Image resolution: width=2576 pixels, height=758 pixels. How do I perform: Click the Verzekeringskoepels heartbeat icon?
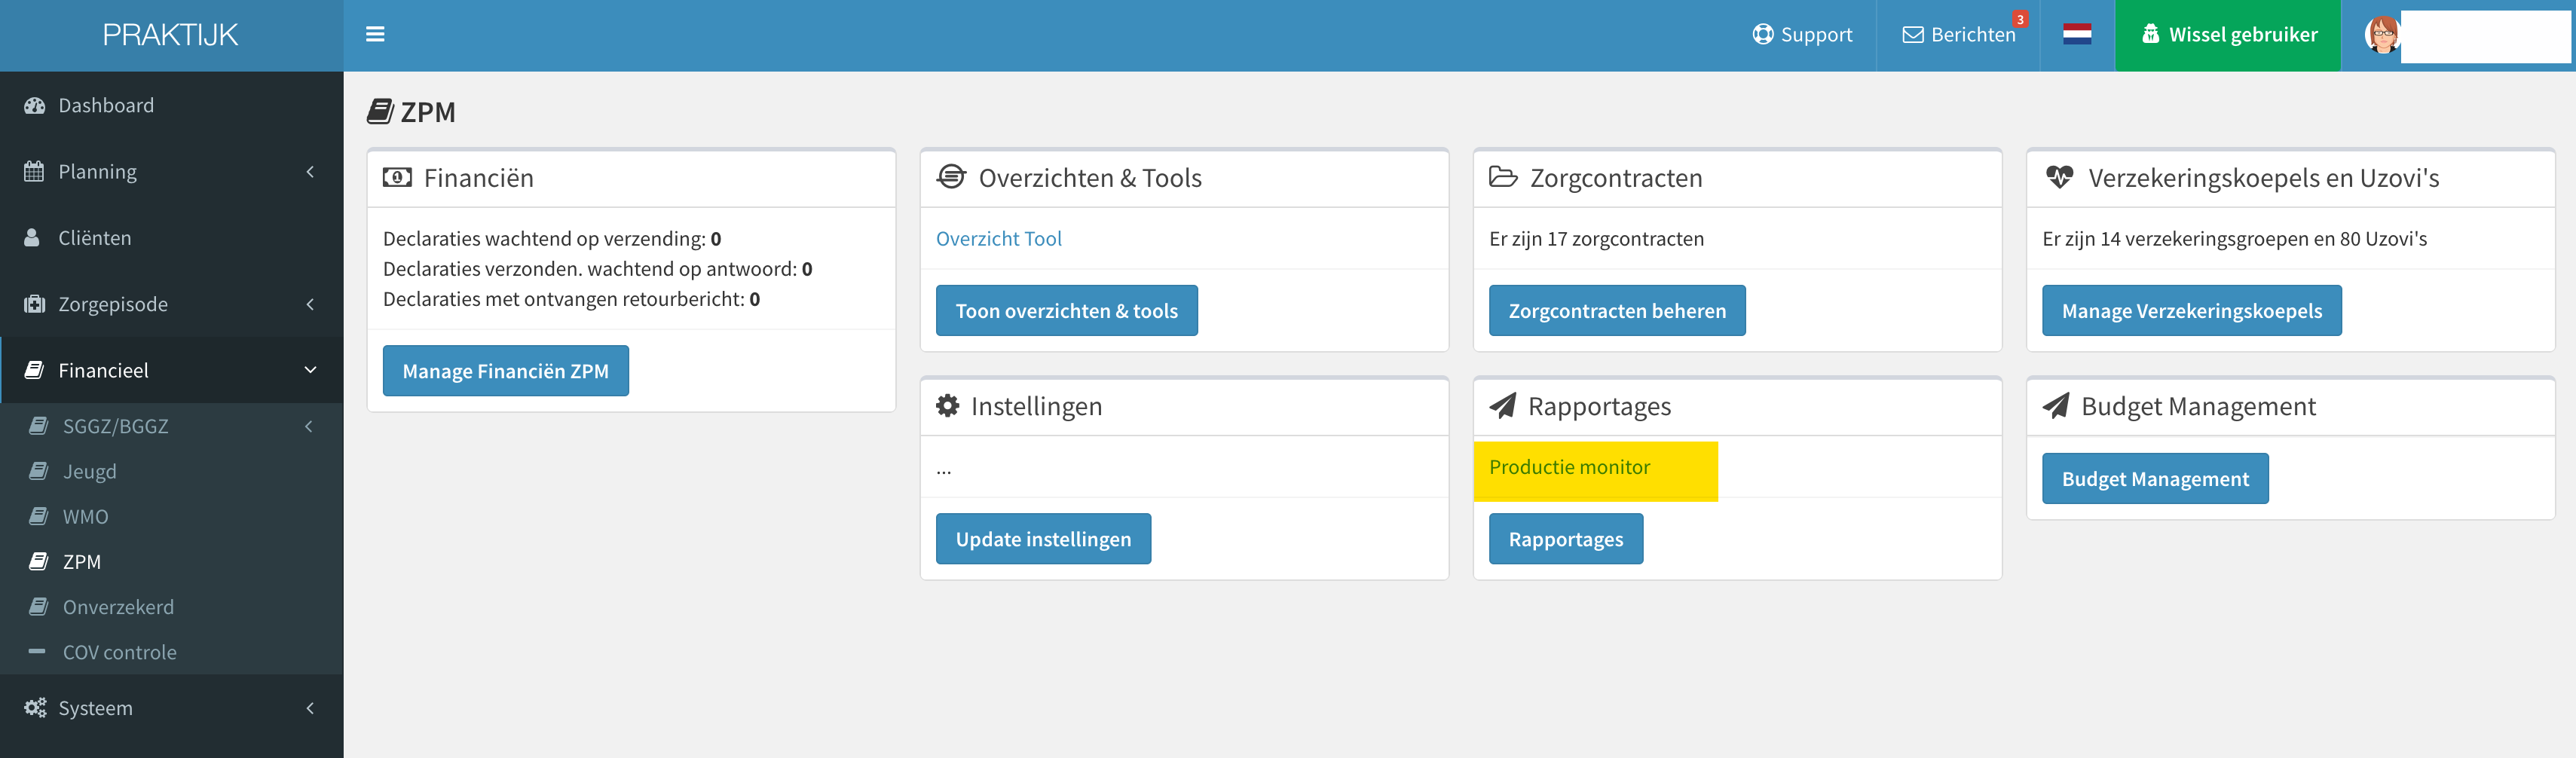2059,178
